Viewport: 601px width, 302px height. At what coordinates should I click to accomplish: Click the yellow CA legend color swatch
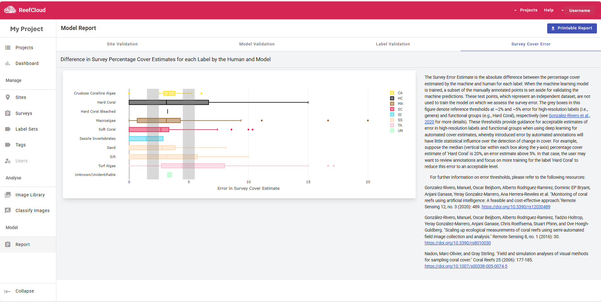[392, 93]
